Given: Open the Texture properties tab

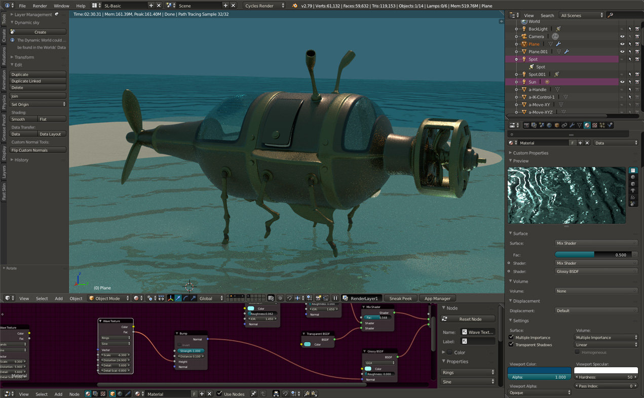Looking at the screenshot, I should coord(595,125).
